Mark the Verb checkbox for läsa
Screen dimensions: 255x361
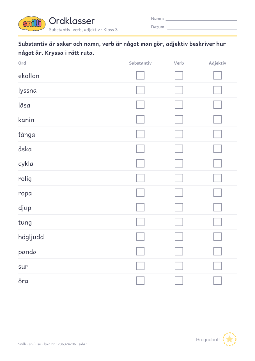coord(179,105)
